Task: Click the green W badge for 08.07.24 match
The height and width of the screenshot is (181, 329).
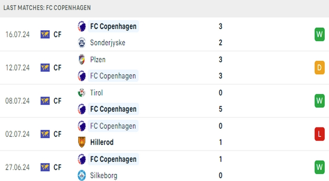Action: 319,101
